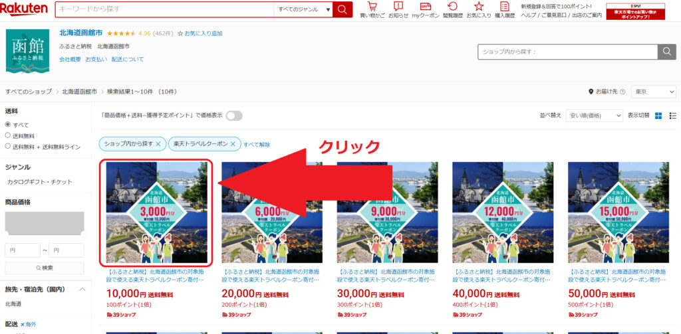Remove the 楽天トラベルクーポン filter chip
The image size is (681, 334).
[x=233, y=144]
